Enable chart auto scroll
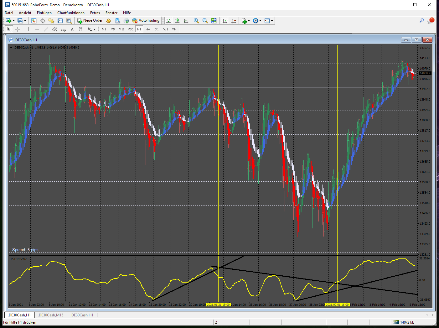Viewport: 439px width, 328px height. click(225, 21)
